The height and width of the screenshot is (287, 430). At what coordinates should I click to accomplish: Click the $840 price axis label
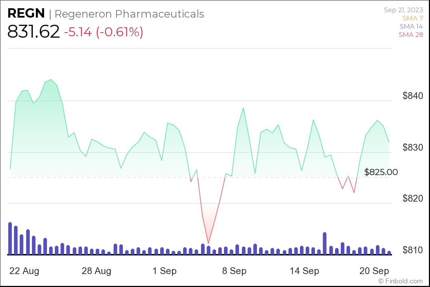click(413, 96)
